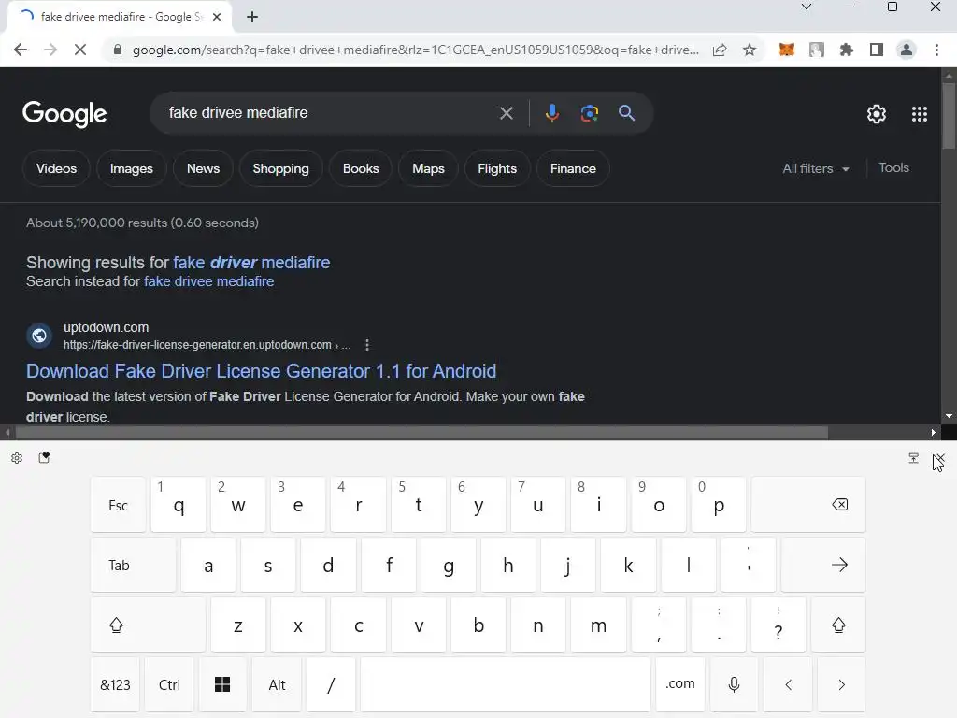This screenshot has width=957, height=718.
Task: Open Google quick settings gear
Action: [x=877, y=113]
